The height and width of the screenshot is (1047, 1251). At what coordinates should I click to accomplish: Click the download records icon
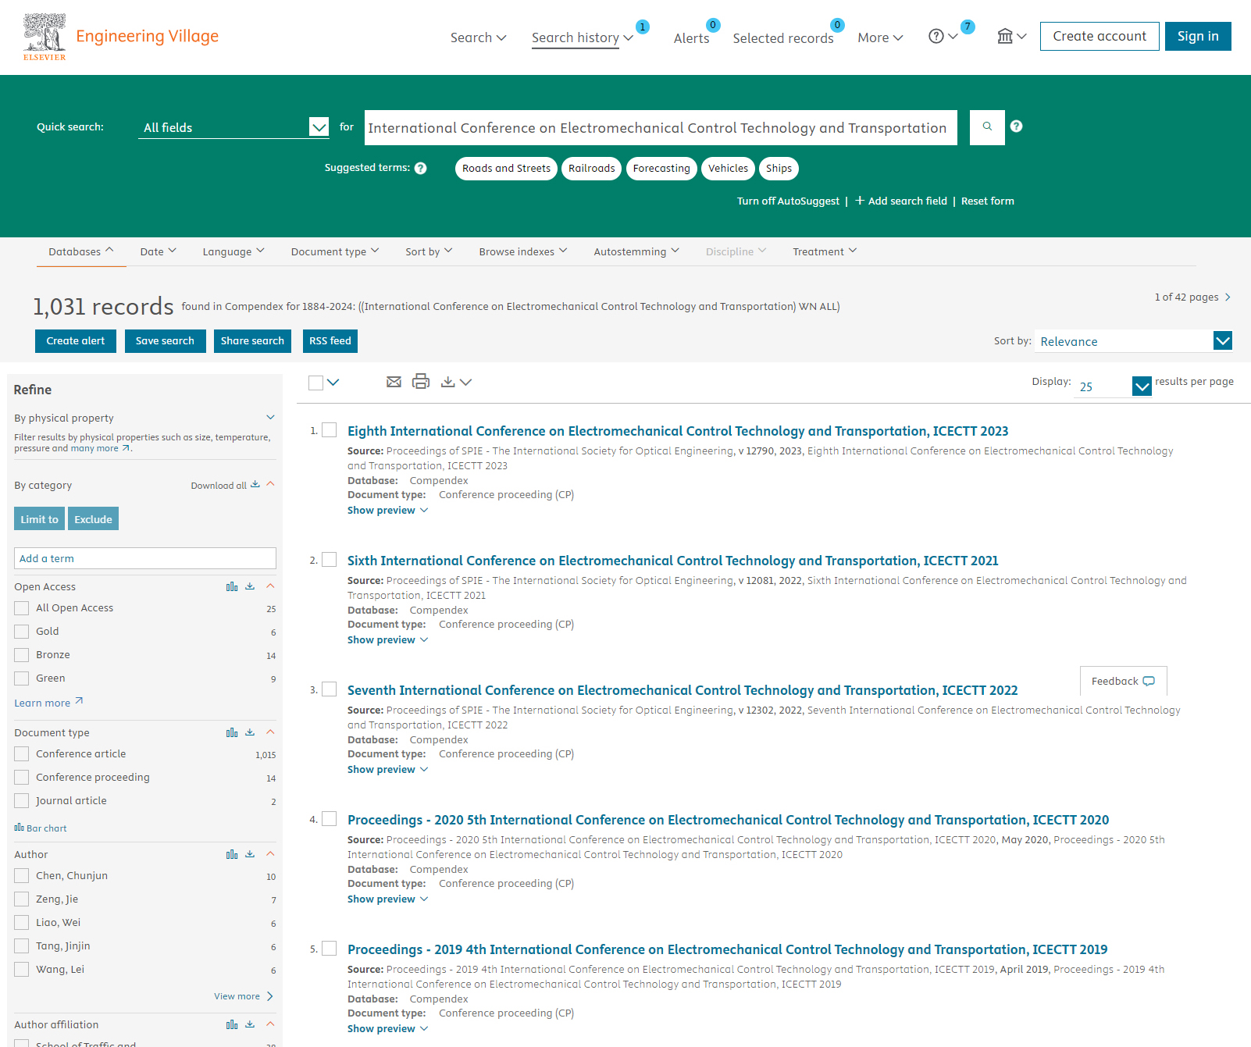(x=447, y=382)
